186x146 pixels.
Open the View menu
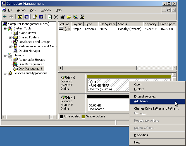[33, 10]
